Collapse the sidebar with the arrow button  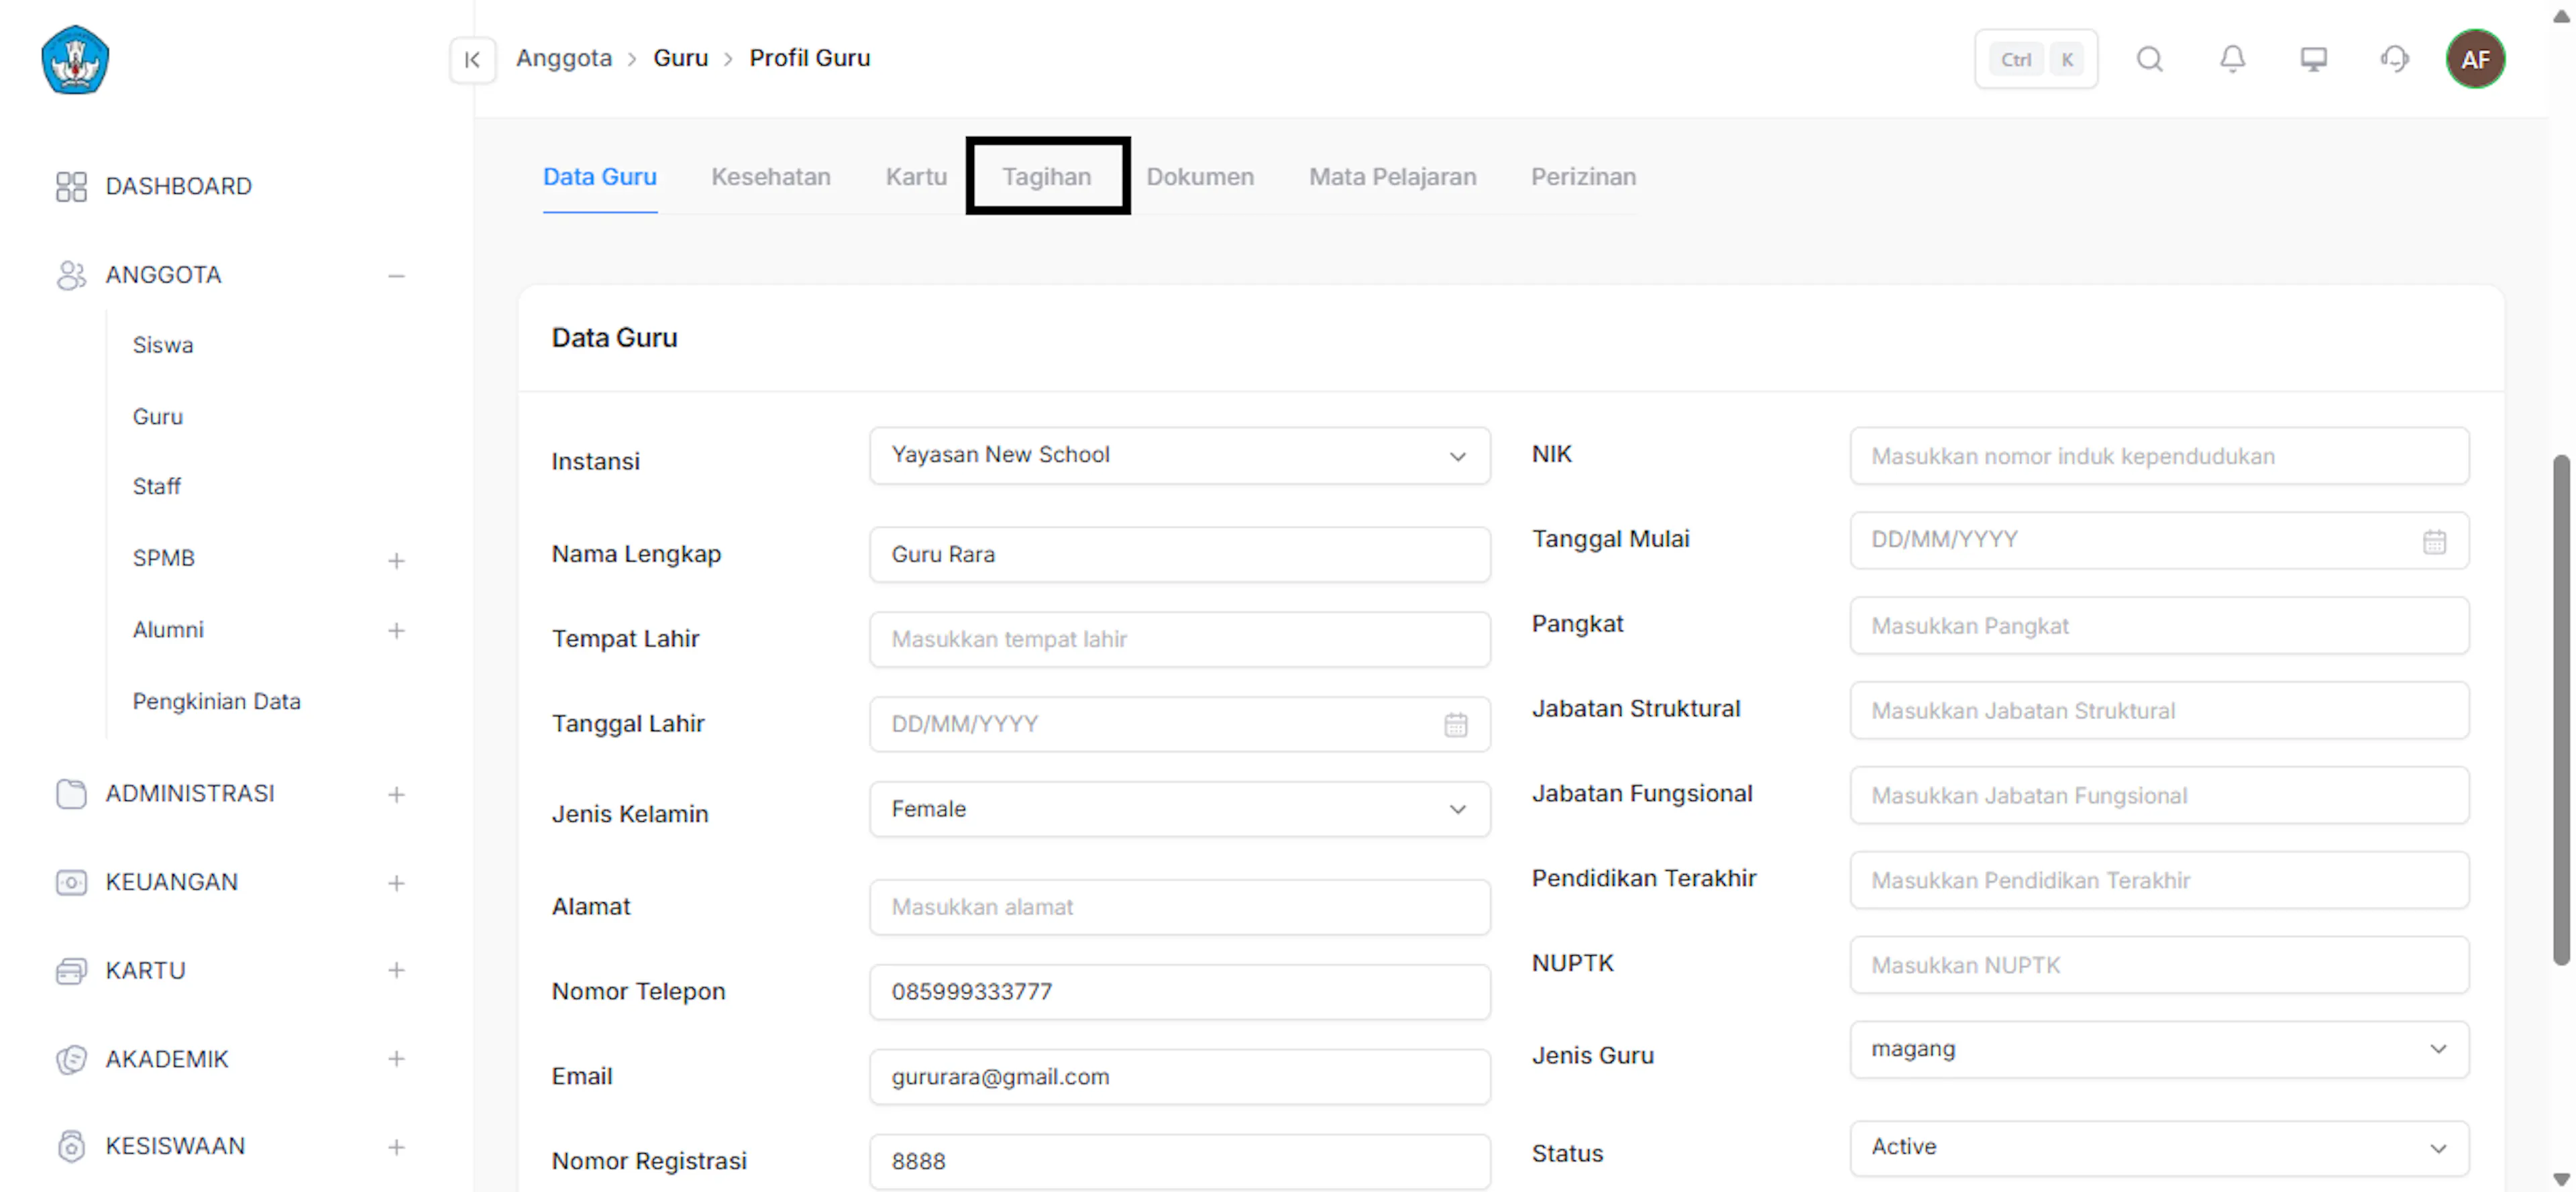pos(472,60)
